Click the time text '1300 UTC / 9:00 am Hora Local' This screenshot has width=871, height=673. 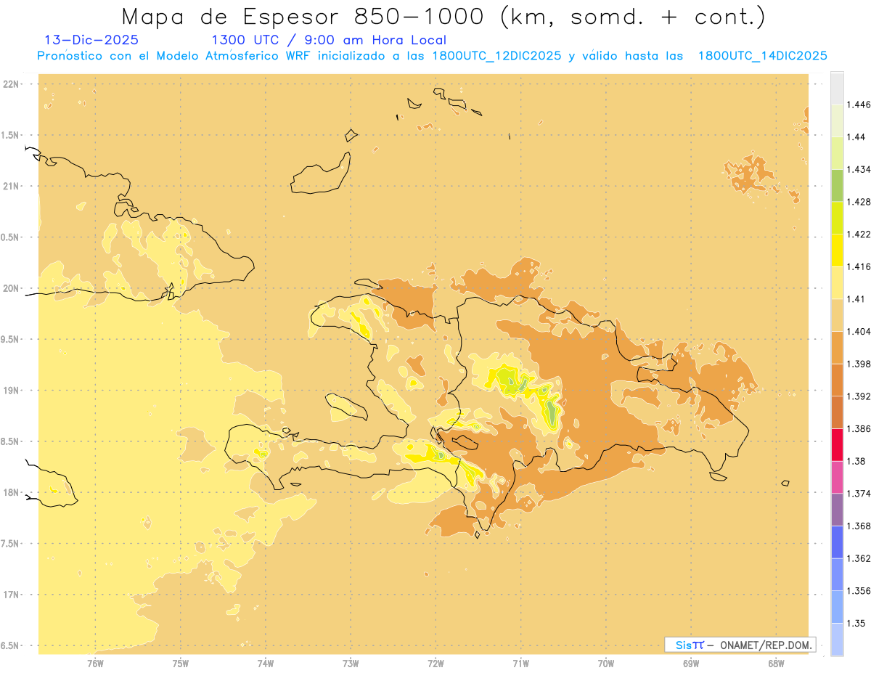pyautogui.click(x=329, y=40)
